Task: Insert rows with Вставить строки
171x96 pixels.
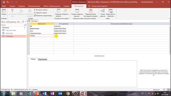Action: [x=41, y=10]
